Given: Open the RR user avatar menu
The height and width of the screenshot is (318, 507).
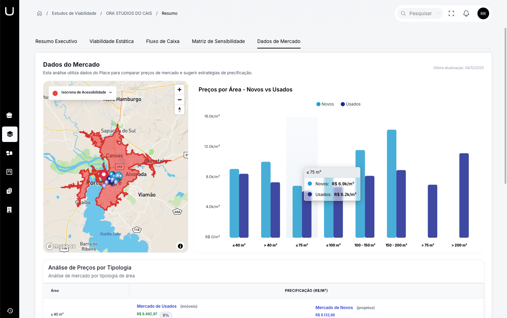Looking at the screenshot, I should coord(483,13).
